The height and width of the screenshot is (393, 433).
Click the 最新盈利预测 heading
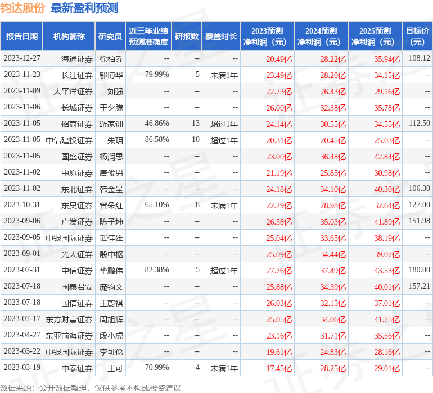coord(84,8)
